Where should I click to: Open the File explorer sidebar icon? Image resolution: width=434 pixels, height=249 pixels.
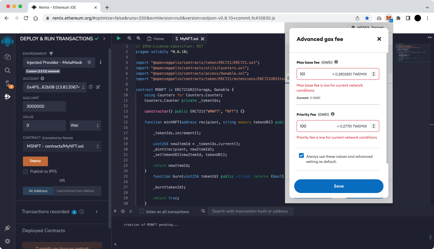tap(8, 57)
